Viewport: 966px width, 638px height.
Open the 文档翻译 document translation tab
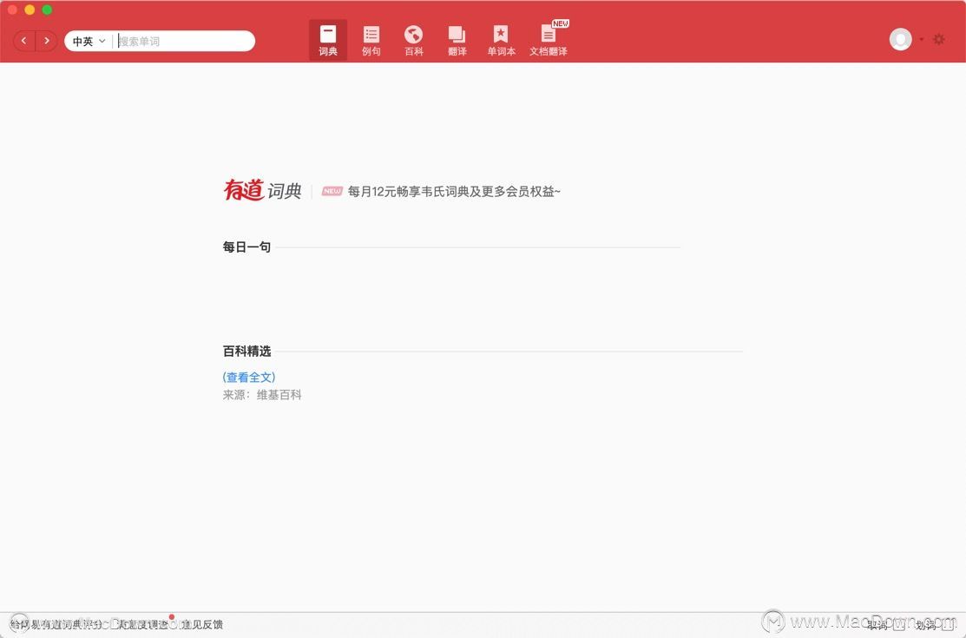coord(549,40)
